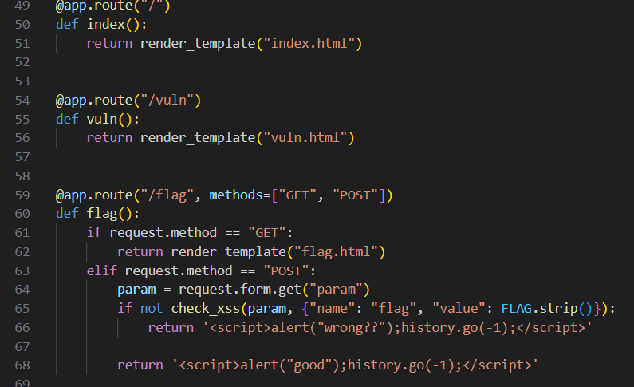Click the methods keyword argument

pos(236,195)
